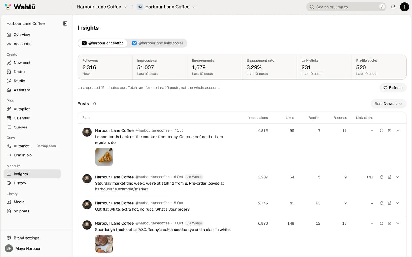Open History in the sidebar
The image size is (412, 257).
point(32,183)
